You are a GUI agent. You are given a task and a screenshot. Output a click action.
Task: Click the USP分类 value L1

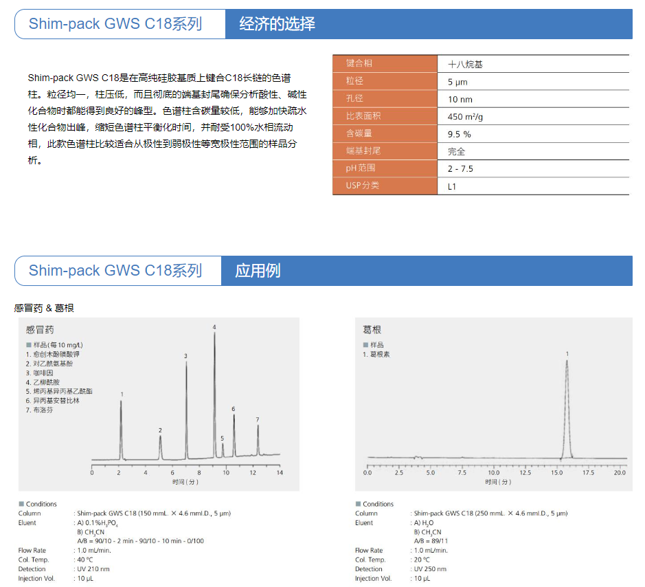pos(452,186)
